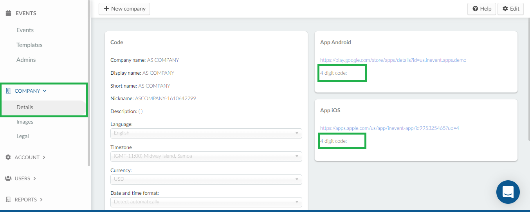Click the Edit gear icon
Viewport: 530px width, 212px height.
[x=505, y=9]
